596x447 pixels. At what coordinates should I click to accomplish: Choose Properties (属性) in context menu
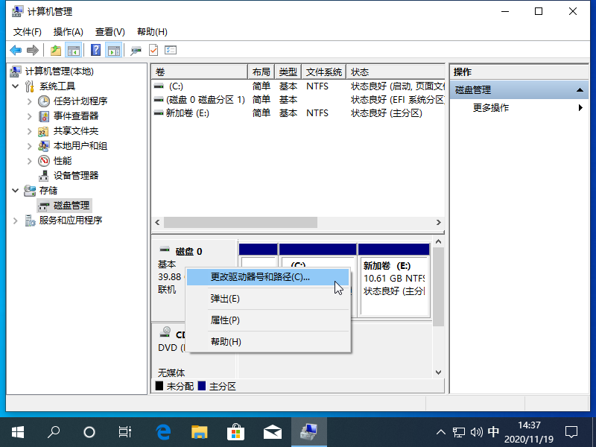(268, 320)
